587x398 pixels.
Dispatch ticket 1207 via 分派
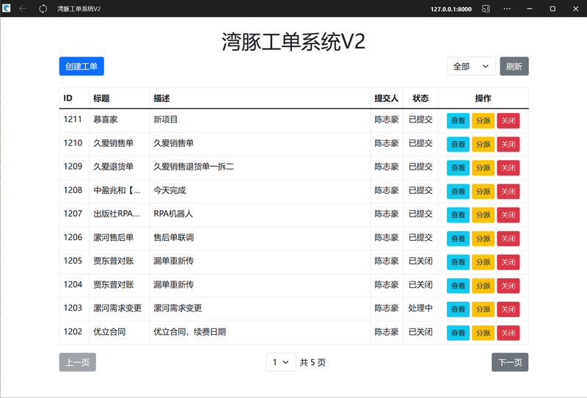pos(483,215)
